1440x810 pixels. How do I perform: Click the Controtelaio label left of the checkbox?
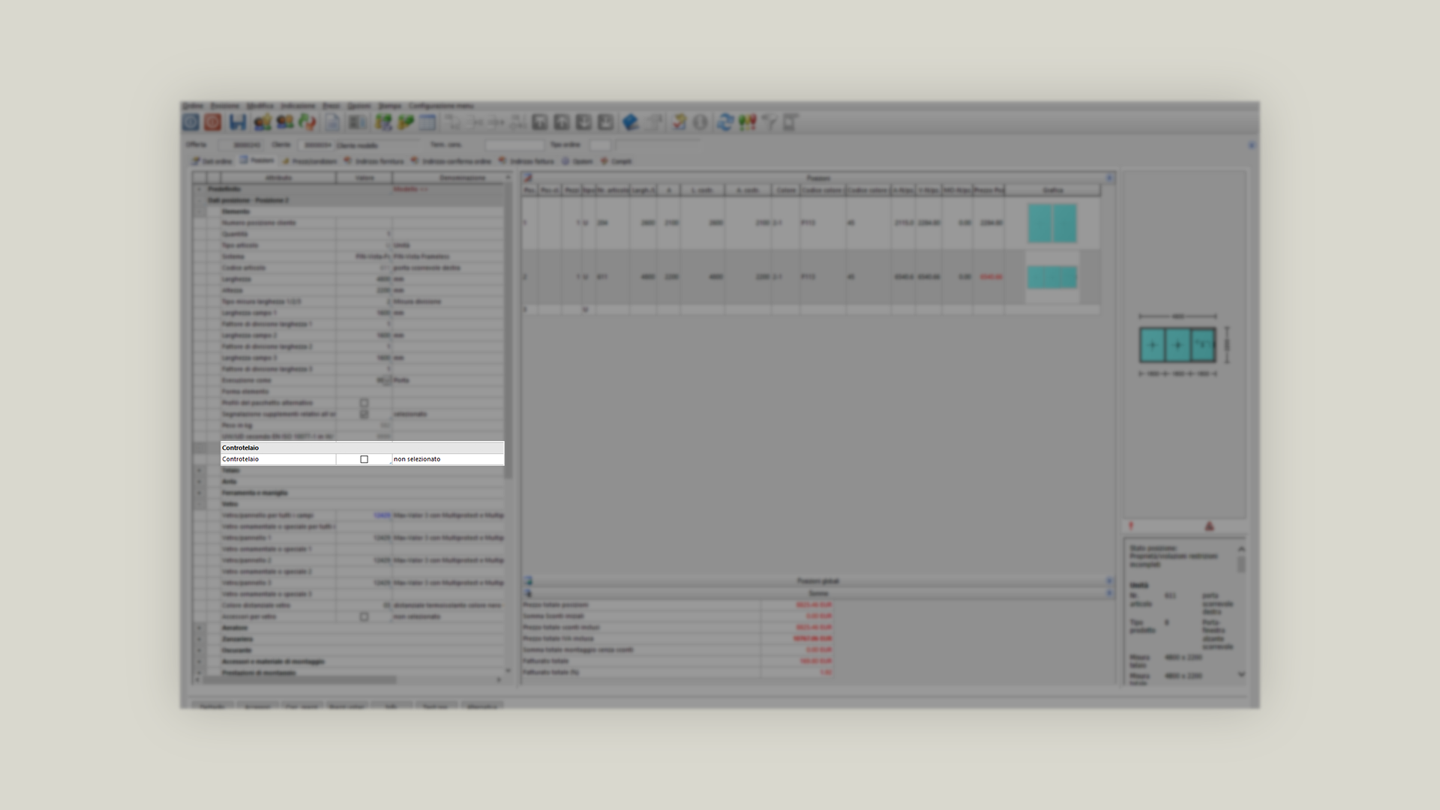278,459
